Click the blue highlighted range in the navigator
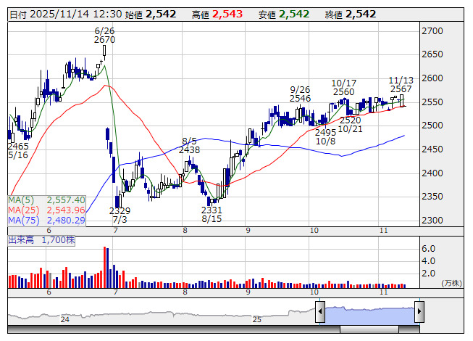 [x=369, y=313]
